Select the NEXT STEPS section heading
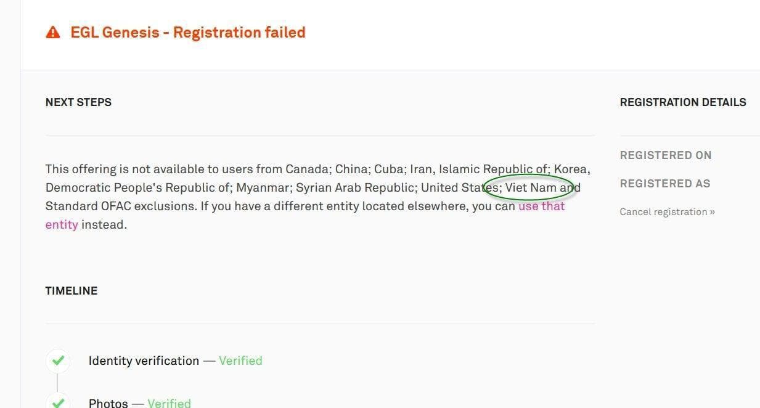The height and width of the screenshot is (408, 760). point(78,102)
